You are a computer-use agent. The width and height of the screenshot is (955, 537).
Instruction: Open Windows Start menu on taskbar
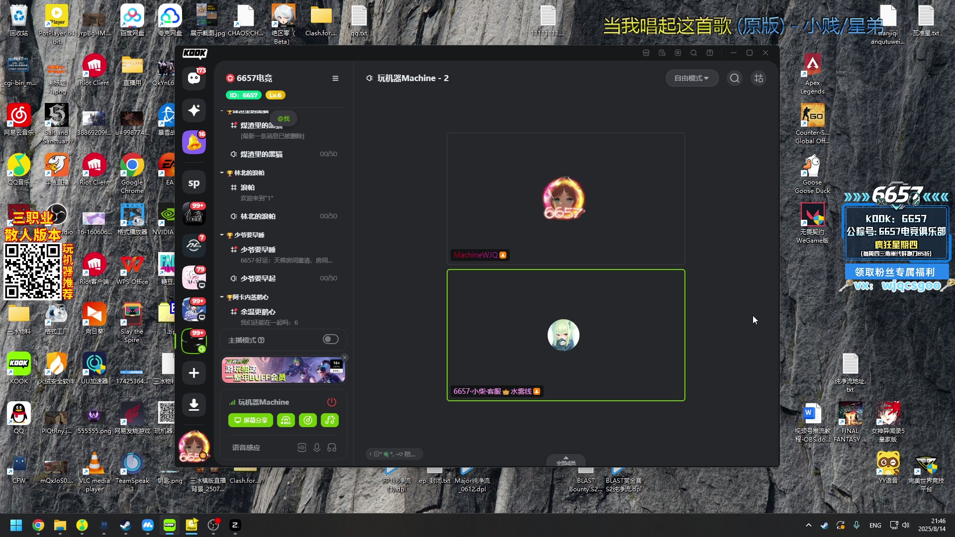pyautogui.click(x=16, y=525)
